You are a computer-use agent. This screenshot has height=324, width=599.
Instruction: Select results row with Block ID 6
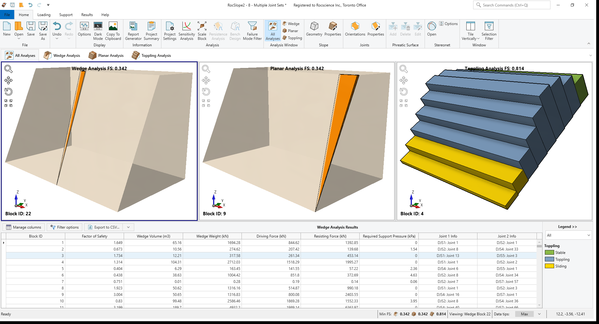tap(271, 275)
